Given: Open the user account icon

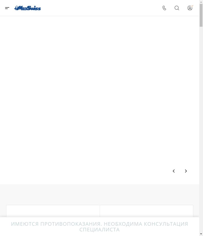Looking at the screenshot, I should [190, 8].
